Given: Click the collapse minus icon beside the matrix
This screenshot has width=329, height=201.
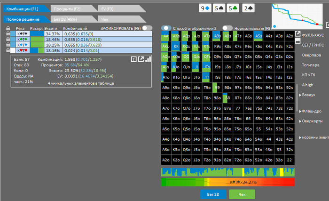Looking at the screenshot, I should (298, 41).
